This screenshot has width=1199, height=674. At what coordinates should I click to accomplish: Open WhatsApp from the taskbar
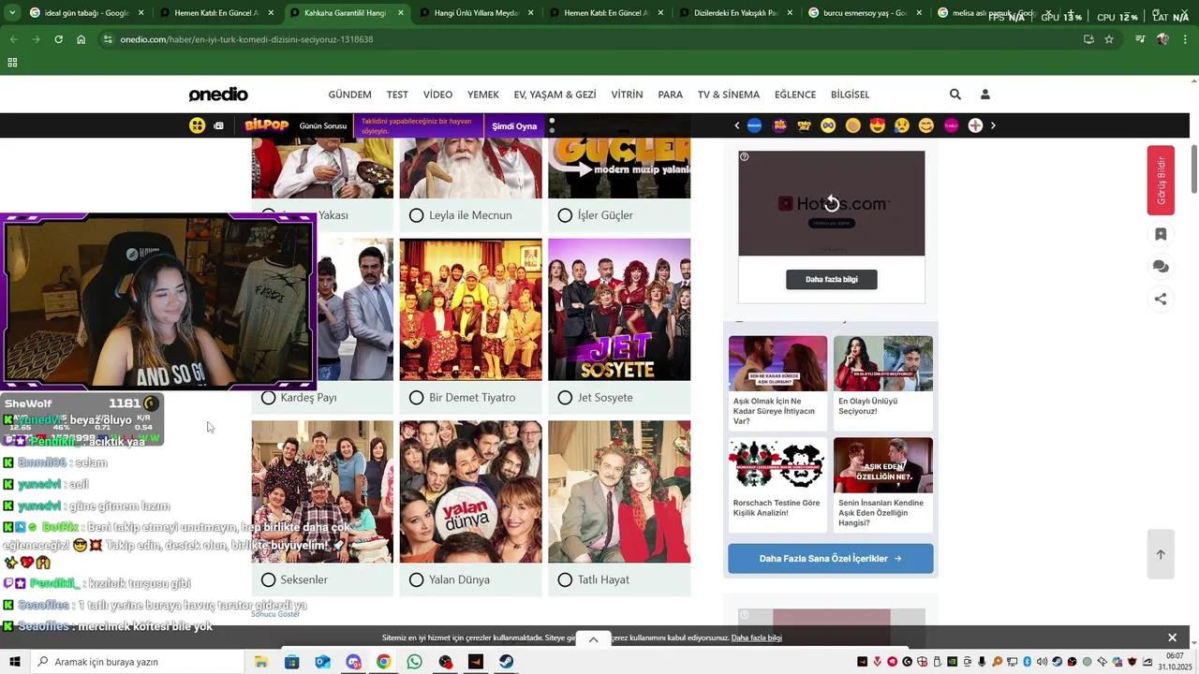(x=414, y=662)
